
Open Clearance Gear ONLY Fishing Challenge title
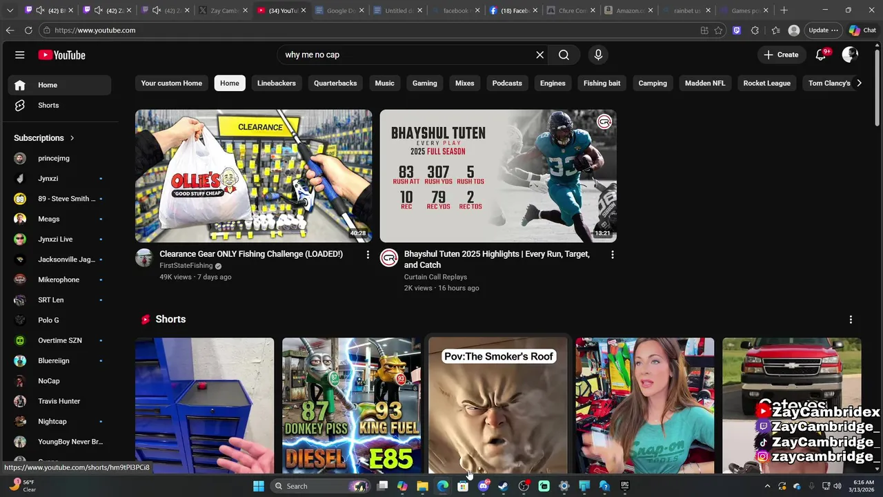[251, 254]
